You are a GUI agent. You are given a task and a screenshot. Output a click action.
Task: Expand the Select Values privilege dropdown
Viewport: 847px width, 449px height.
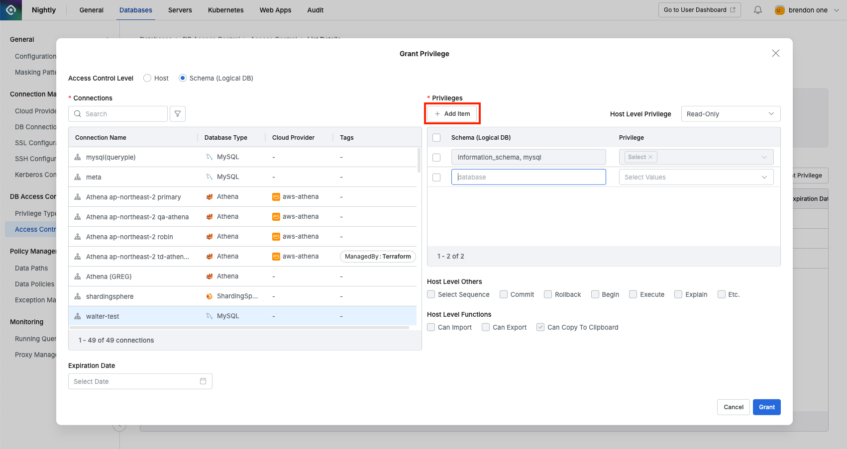(696, 177)
